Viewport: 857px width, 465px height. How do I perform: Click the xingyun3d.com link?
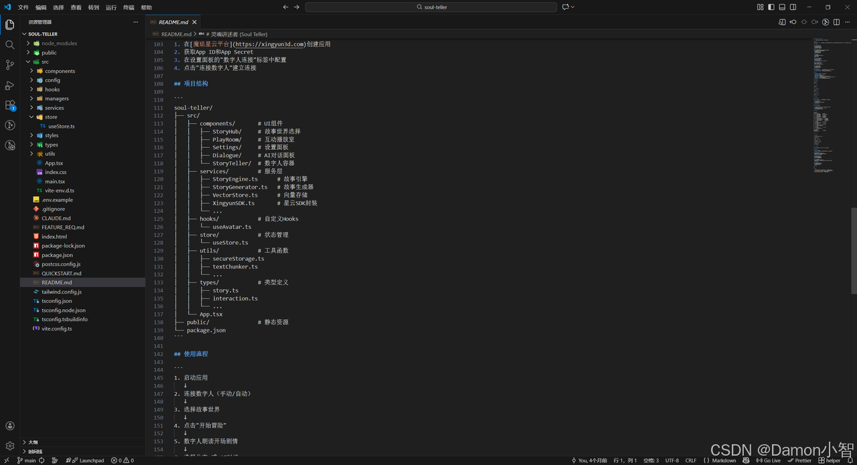tap(268, 44)
